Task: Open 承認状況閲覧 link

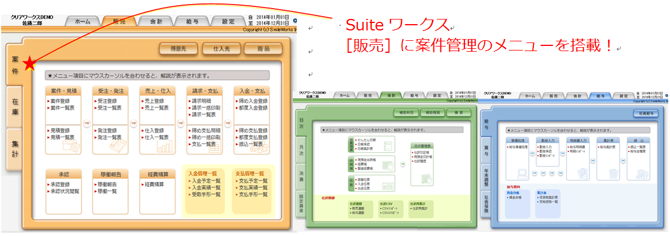Action: pyautogui.click(x=64, y=191)
